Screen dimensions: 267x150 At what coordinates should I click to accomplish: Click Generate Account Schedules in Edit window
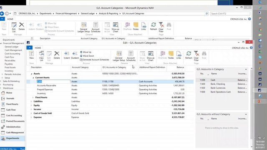95,60
